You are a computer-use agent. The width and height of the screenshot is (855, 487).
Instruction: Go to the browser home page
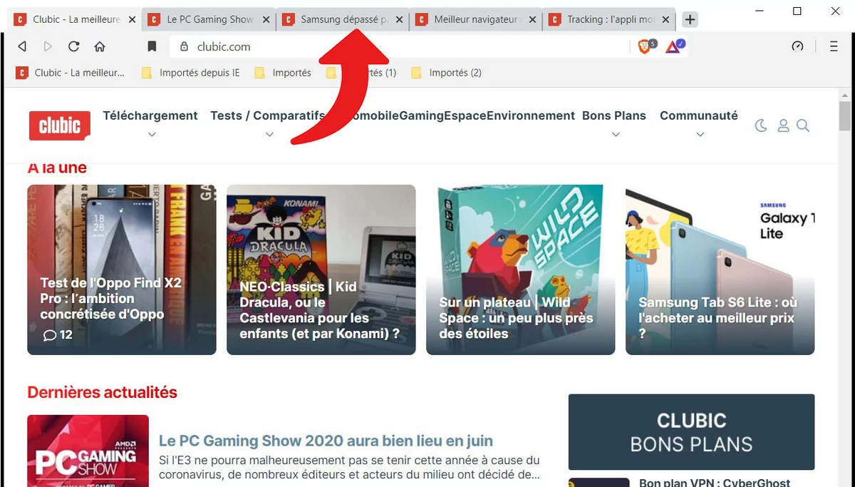click(x=100, y=46)
